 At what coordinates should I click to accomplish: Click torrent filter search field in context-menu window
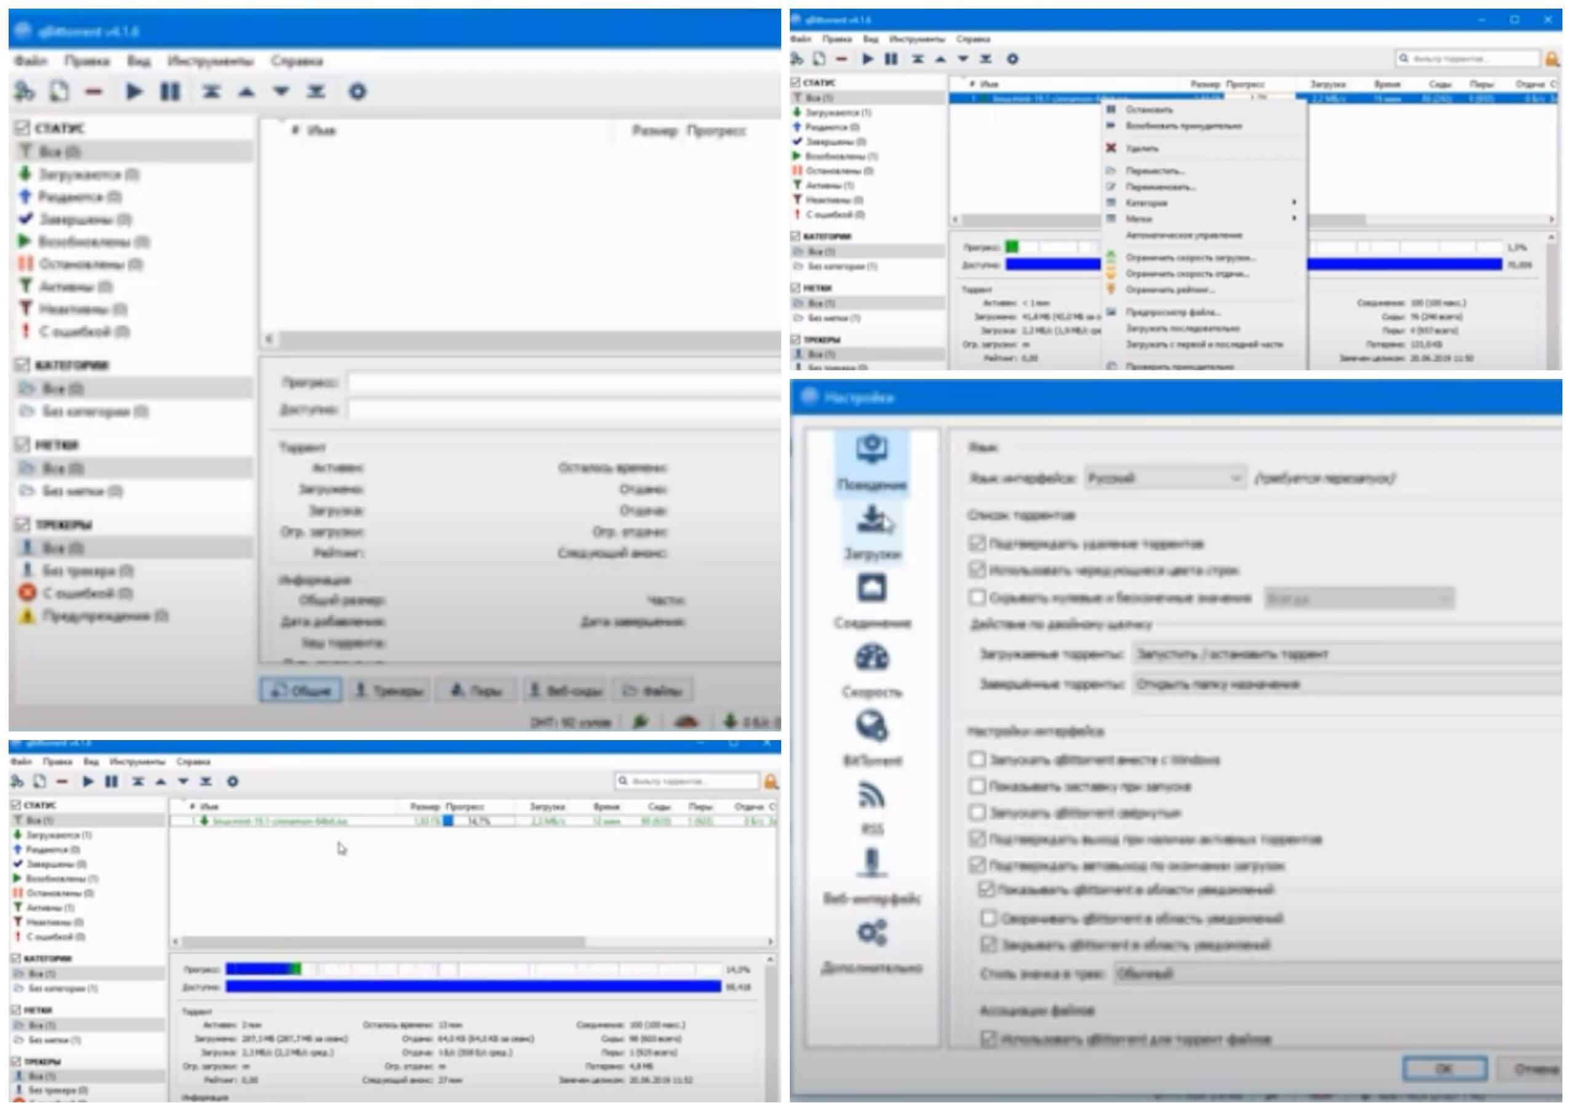coord(1468,59)
